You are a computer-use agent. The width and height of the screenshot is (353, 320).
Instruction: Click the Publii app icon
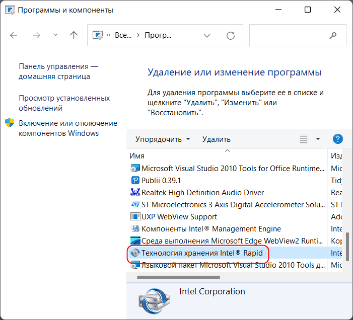135,180
